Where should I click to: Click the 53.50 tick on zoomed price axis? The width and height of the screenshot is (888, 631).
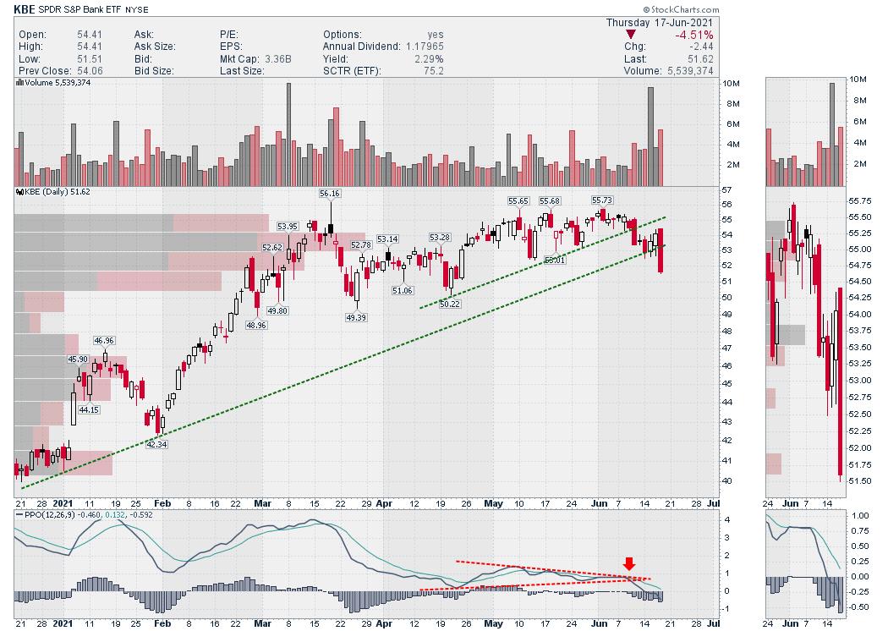[860, 348]
